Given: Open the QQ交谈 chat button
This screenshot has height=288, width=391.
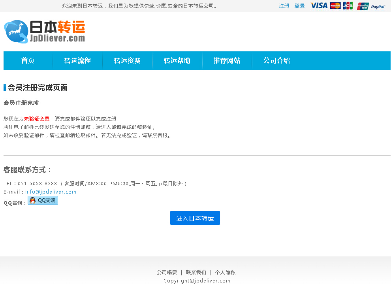Looking at the screenshot, I should (x=43, y=200).
